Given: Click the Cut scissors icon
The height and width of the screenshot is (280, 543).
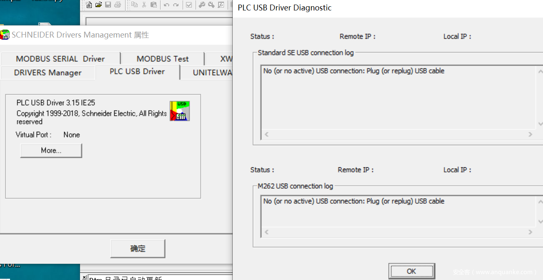Looking at the screenshot, I should click(x=144, y=5).
